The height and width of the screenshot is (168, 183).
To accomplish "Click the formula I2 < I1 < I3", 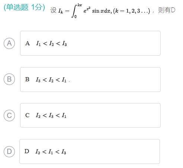I will tap(51, 152).
